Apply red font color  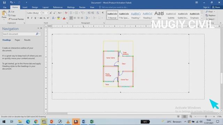click(64, 18)
